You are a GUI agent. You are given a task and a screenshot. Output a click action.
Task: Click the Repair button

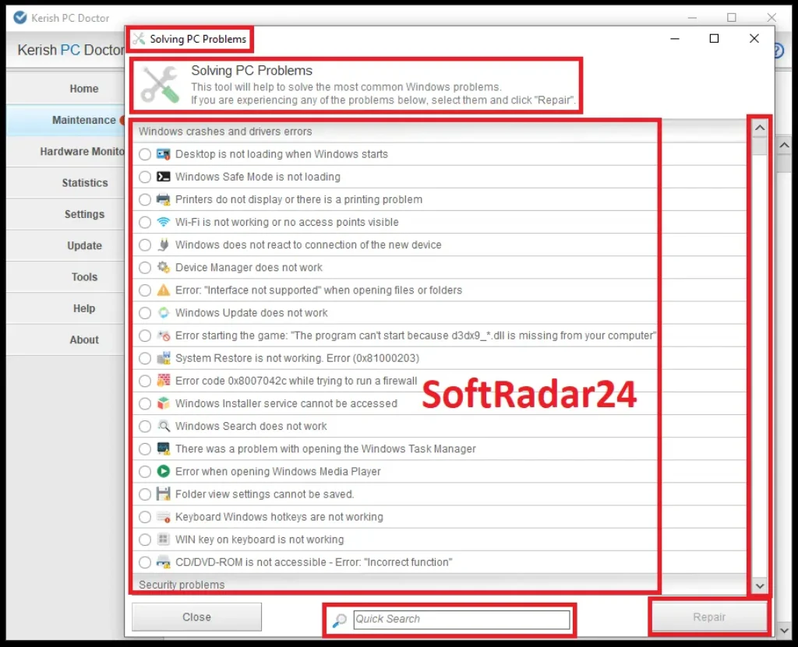[x=708, y=616]
